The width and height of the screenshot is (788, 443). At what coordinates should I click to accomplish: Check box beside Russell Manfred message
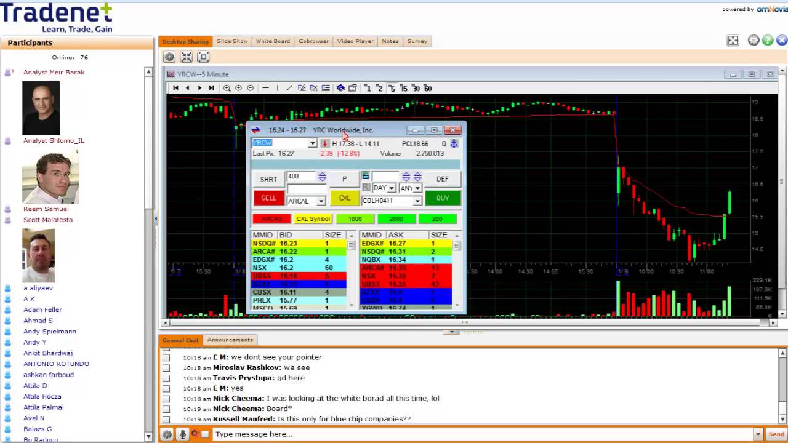[166, 419]
